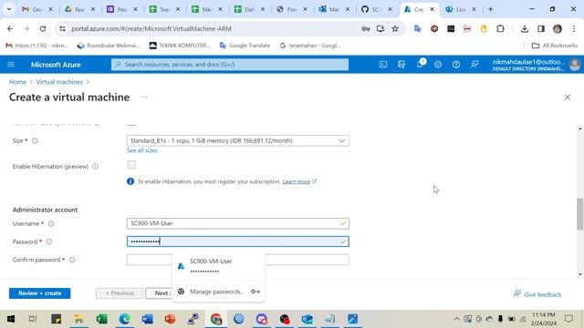Open the Windows Start menu
Screen dimensions: 584x328
(11, 319)
